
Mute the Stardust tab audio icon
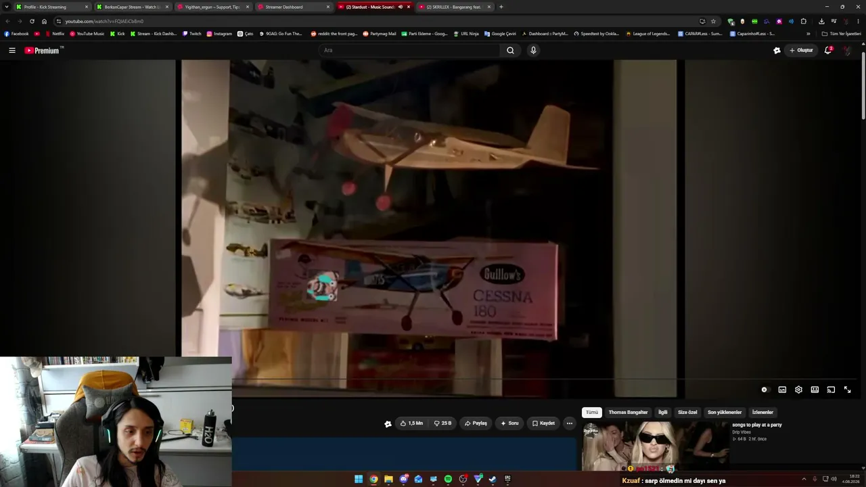coord(400,7)
